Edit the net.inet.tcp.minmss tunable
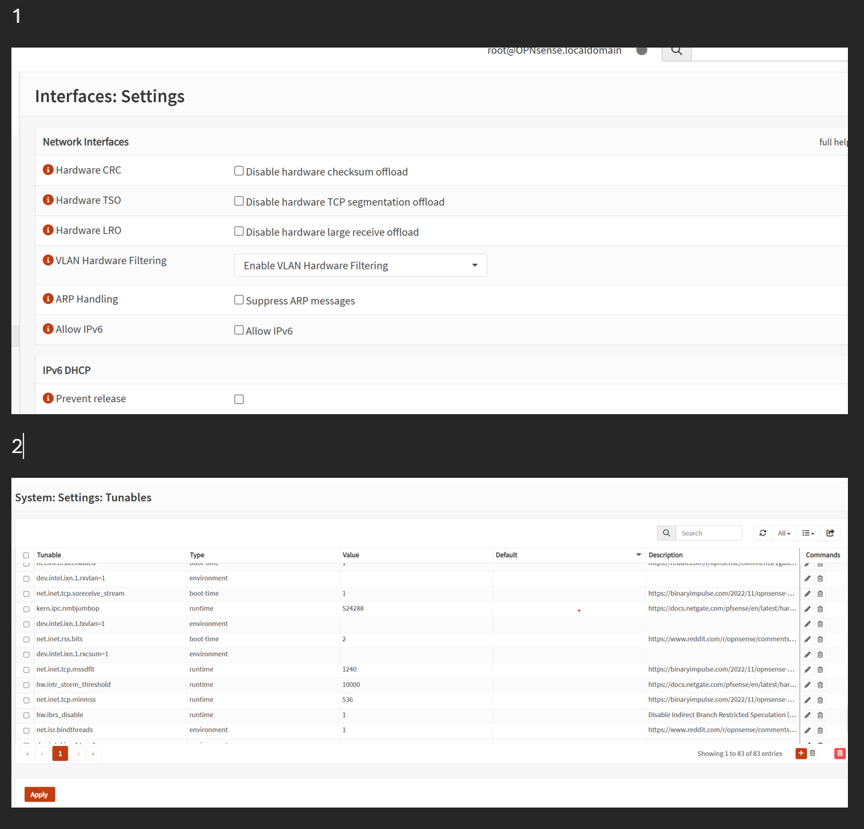Screen dimensions: 864x829 pos(808,700)
